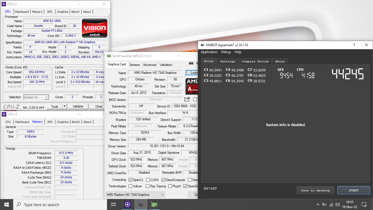The image size is (373, 210).
Task: Open Validation tab in GPU-Z
Action: [x=166, y=65]
